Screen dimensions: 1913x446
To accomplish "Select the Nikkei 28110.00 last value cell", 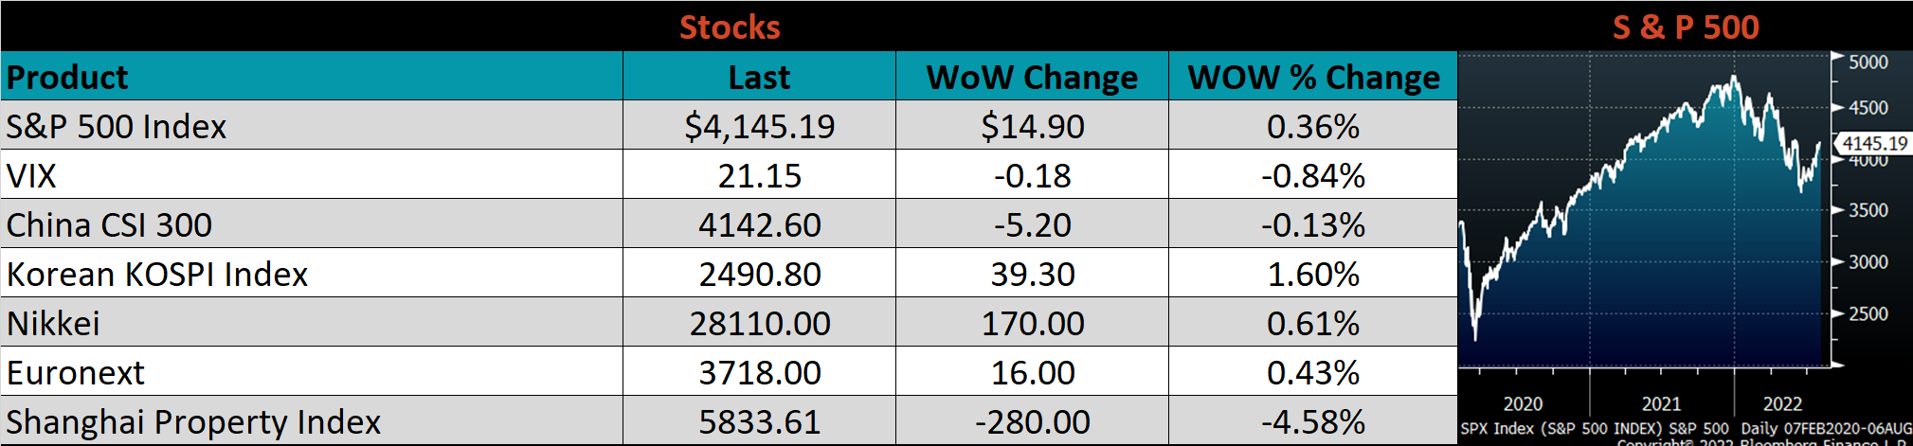I will pos(759,323).
